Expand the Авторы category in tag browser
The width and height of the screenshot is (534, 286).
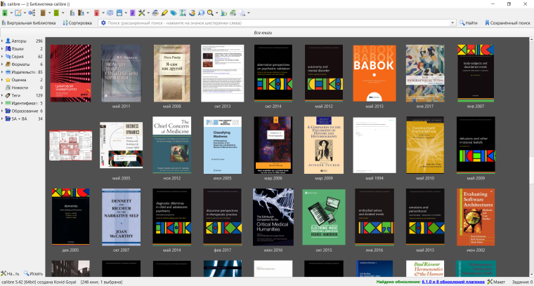tap(3, 41)
